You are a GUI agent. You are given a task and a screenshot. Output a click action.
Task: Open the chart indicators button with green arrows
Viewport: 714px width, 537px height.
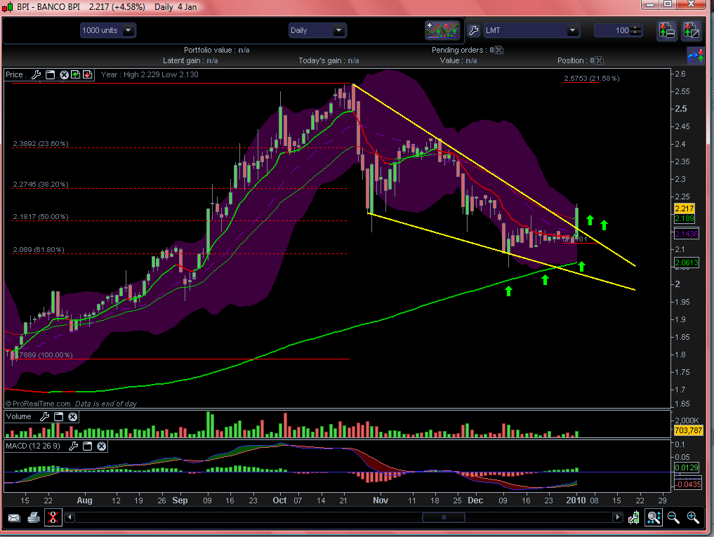[442, 30]
